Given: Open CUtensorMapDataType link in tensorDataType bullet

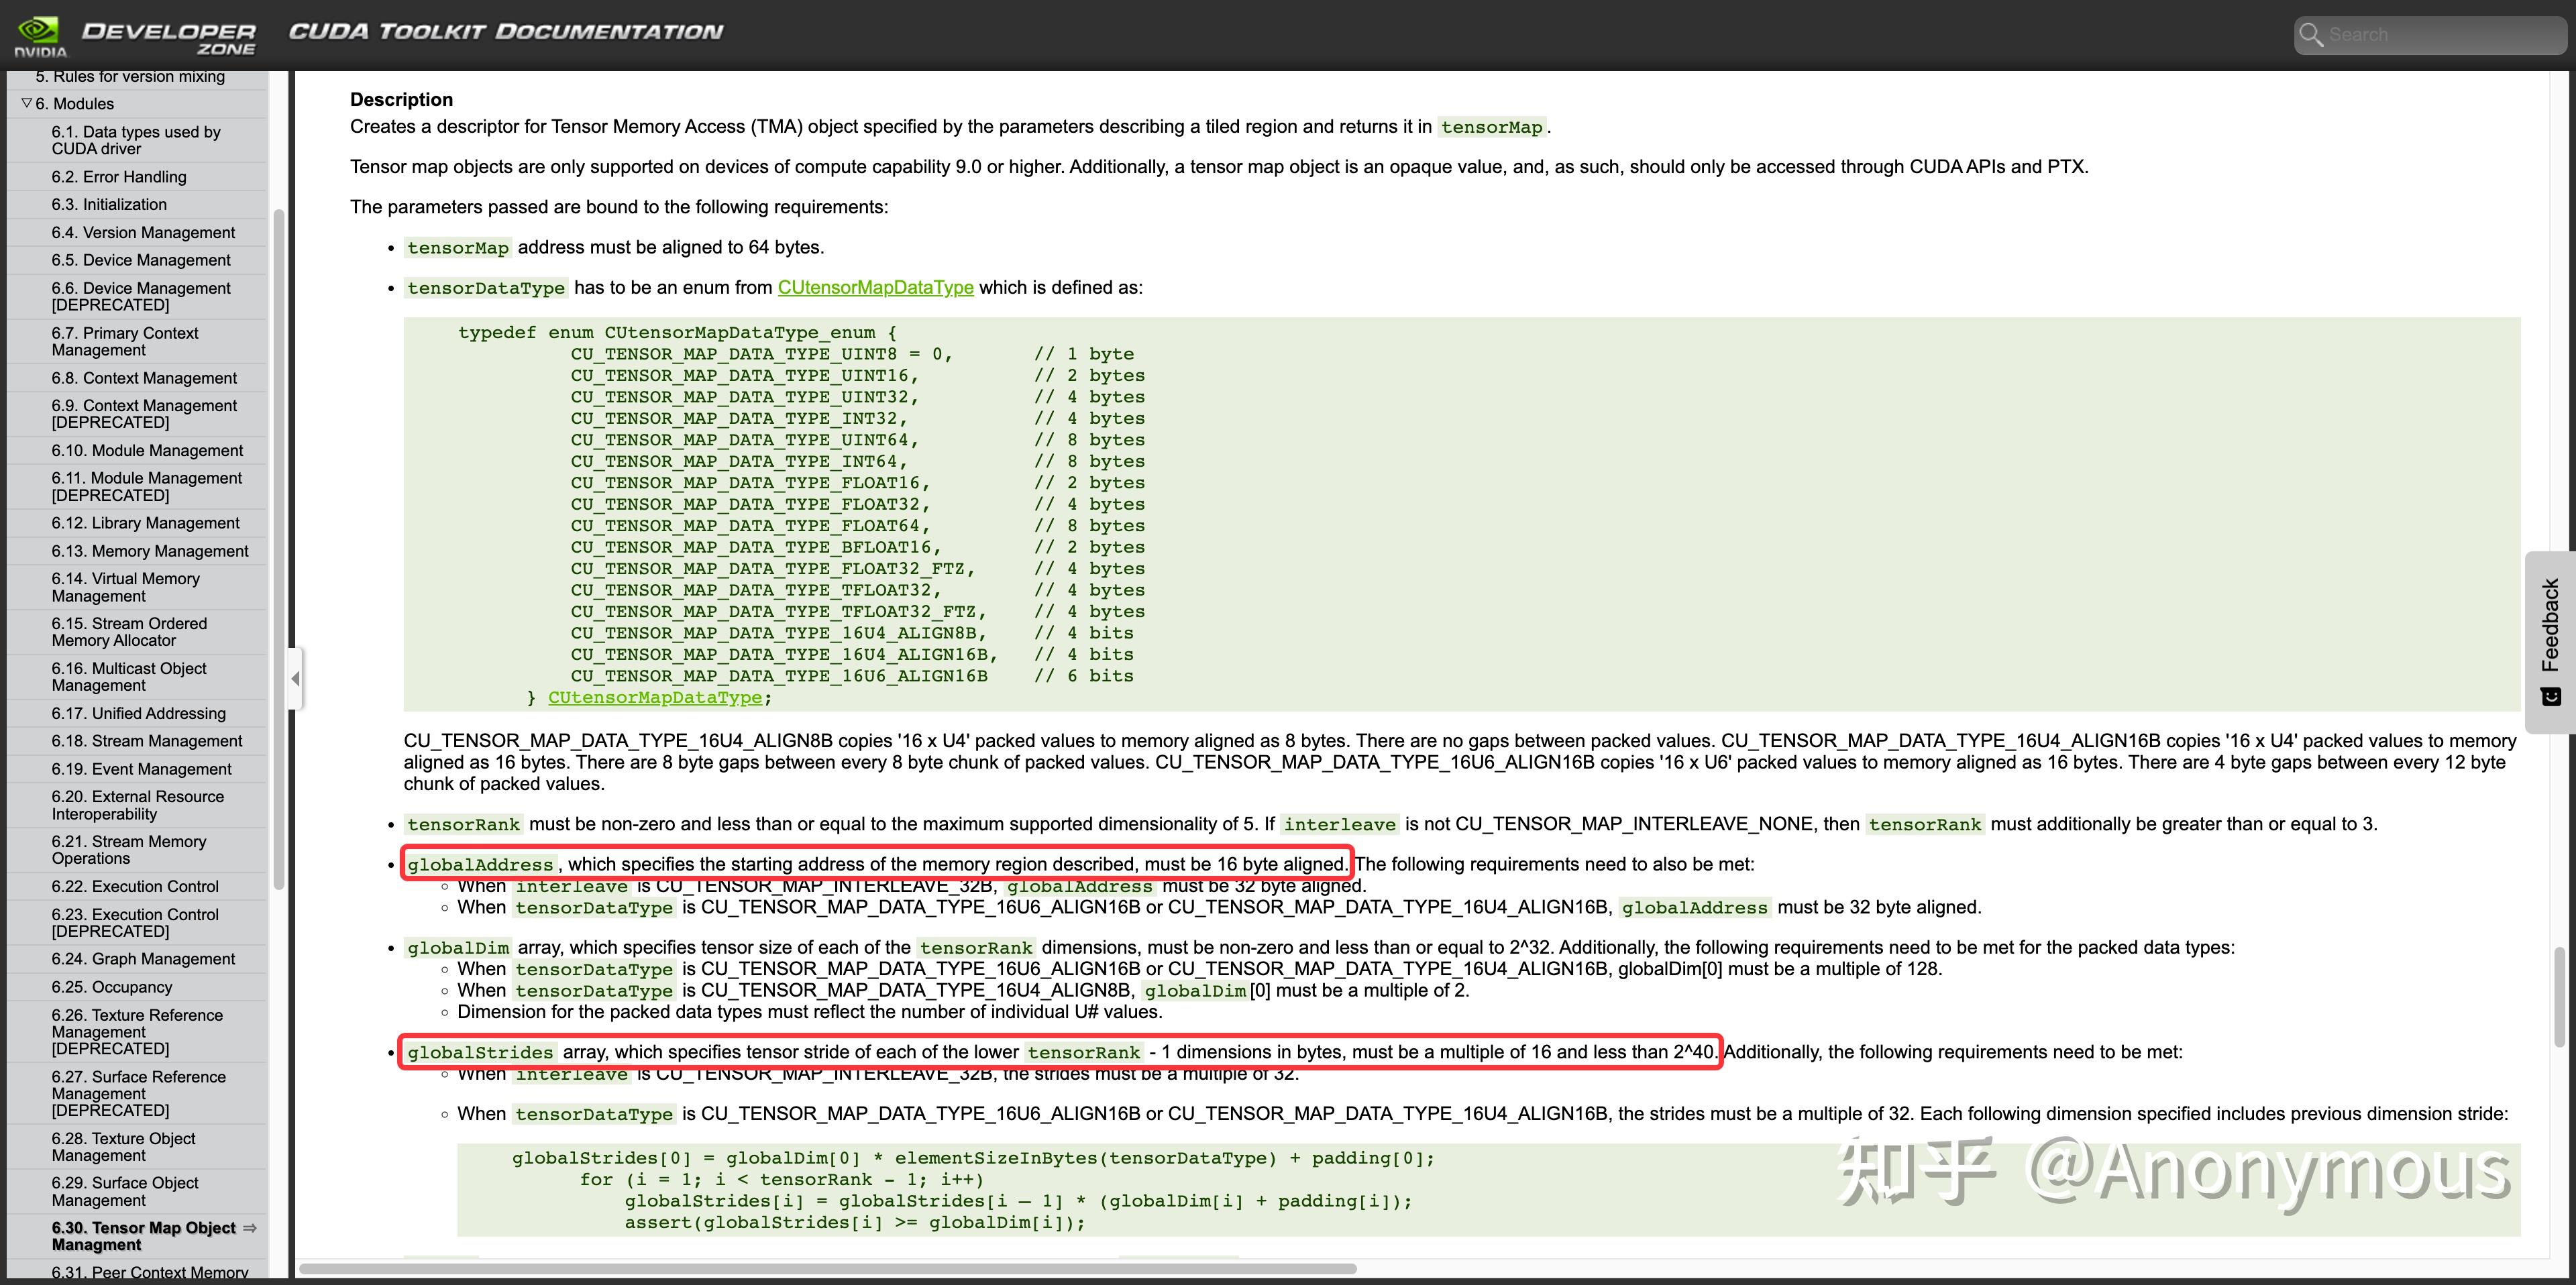Looking at the screenshot, I should 875,287.
